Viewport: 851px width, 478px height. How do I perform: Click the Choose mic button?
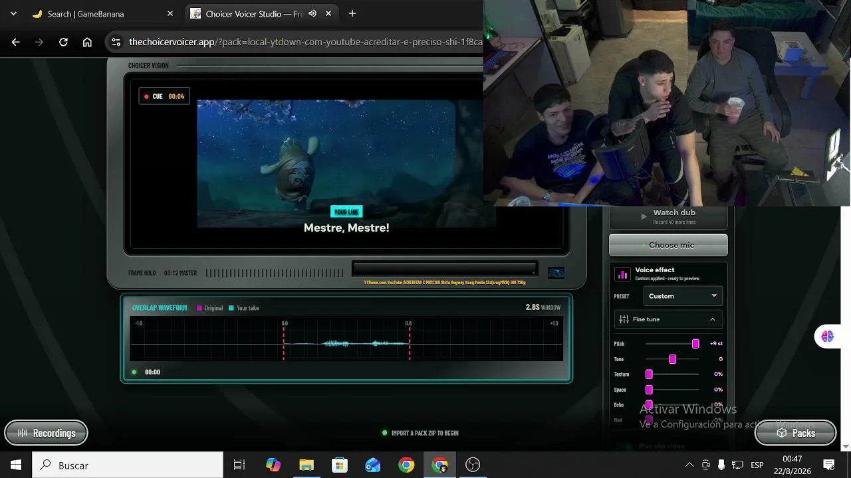(x=668, y=245)
